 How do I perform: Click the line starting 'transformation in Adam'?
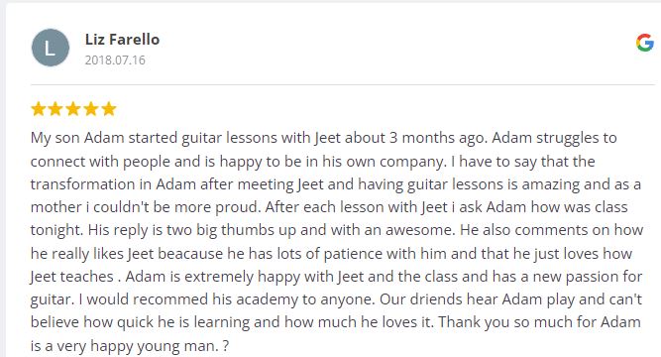point(336,184)
